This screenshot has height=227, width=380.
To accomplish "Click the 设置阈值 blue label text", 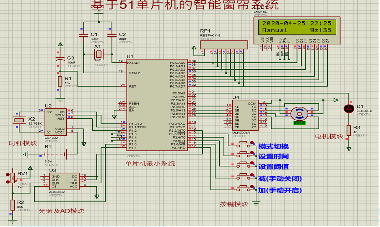I will (273, 166).
